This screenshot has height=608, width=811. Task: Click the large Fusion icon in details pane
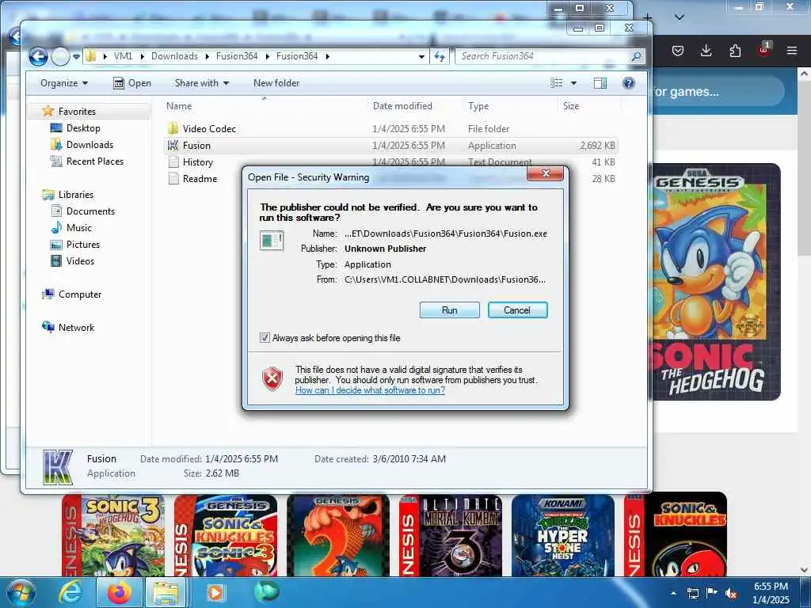point(57,467)
